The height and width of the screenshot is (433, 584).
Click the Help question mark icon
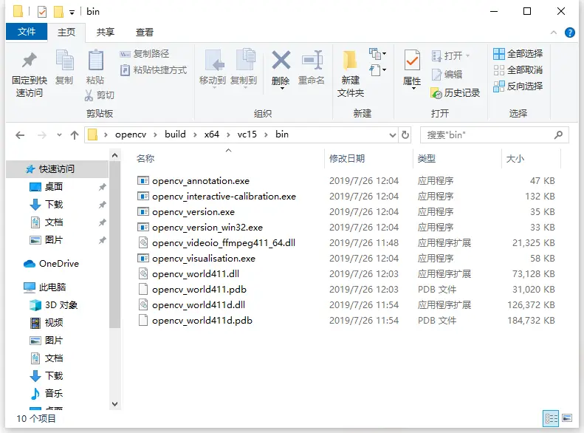(x=569, y=33)
